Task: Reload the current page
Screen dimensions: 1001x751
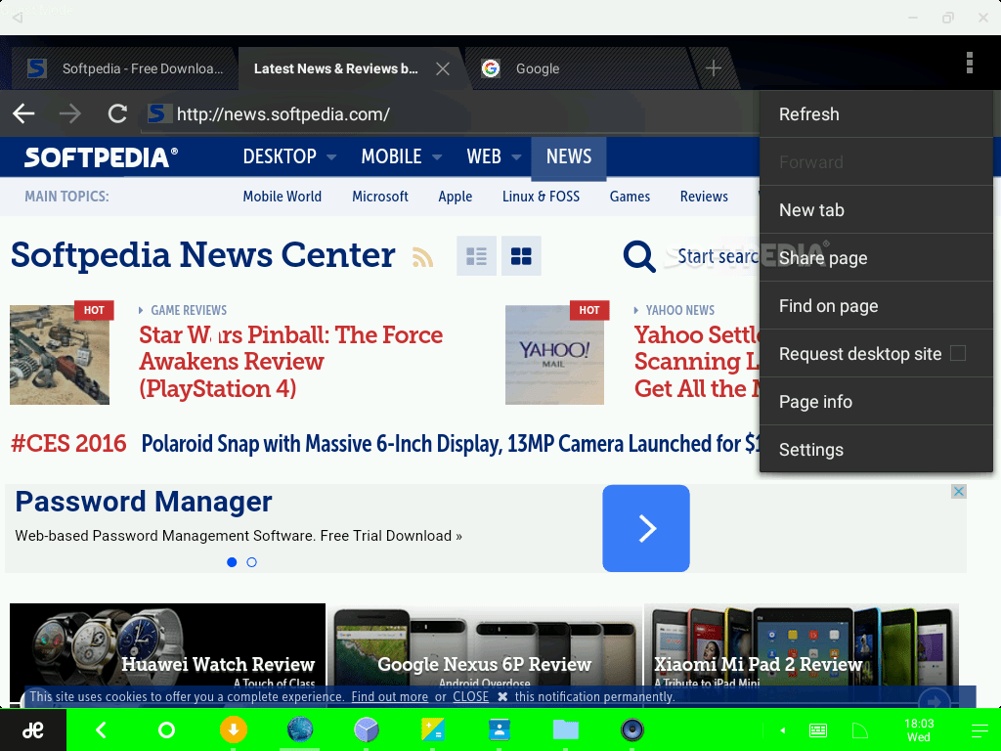Action: [116, 113]
